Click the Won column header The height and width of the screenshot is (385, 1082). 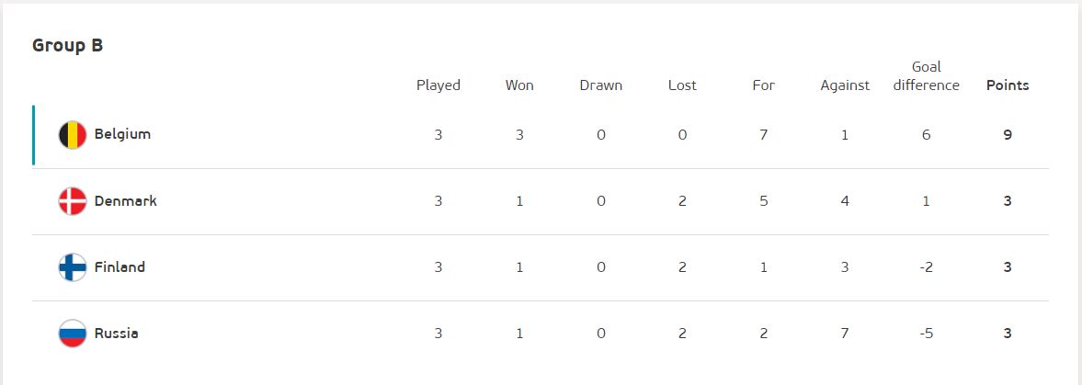pyautogui.click(x=519, y=85)
